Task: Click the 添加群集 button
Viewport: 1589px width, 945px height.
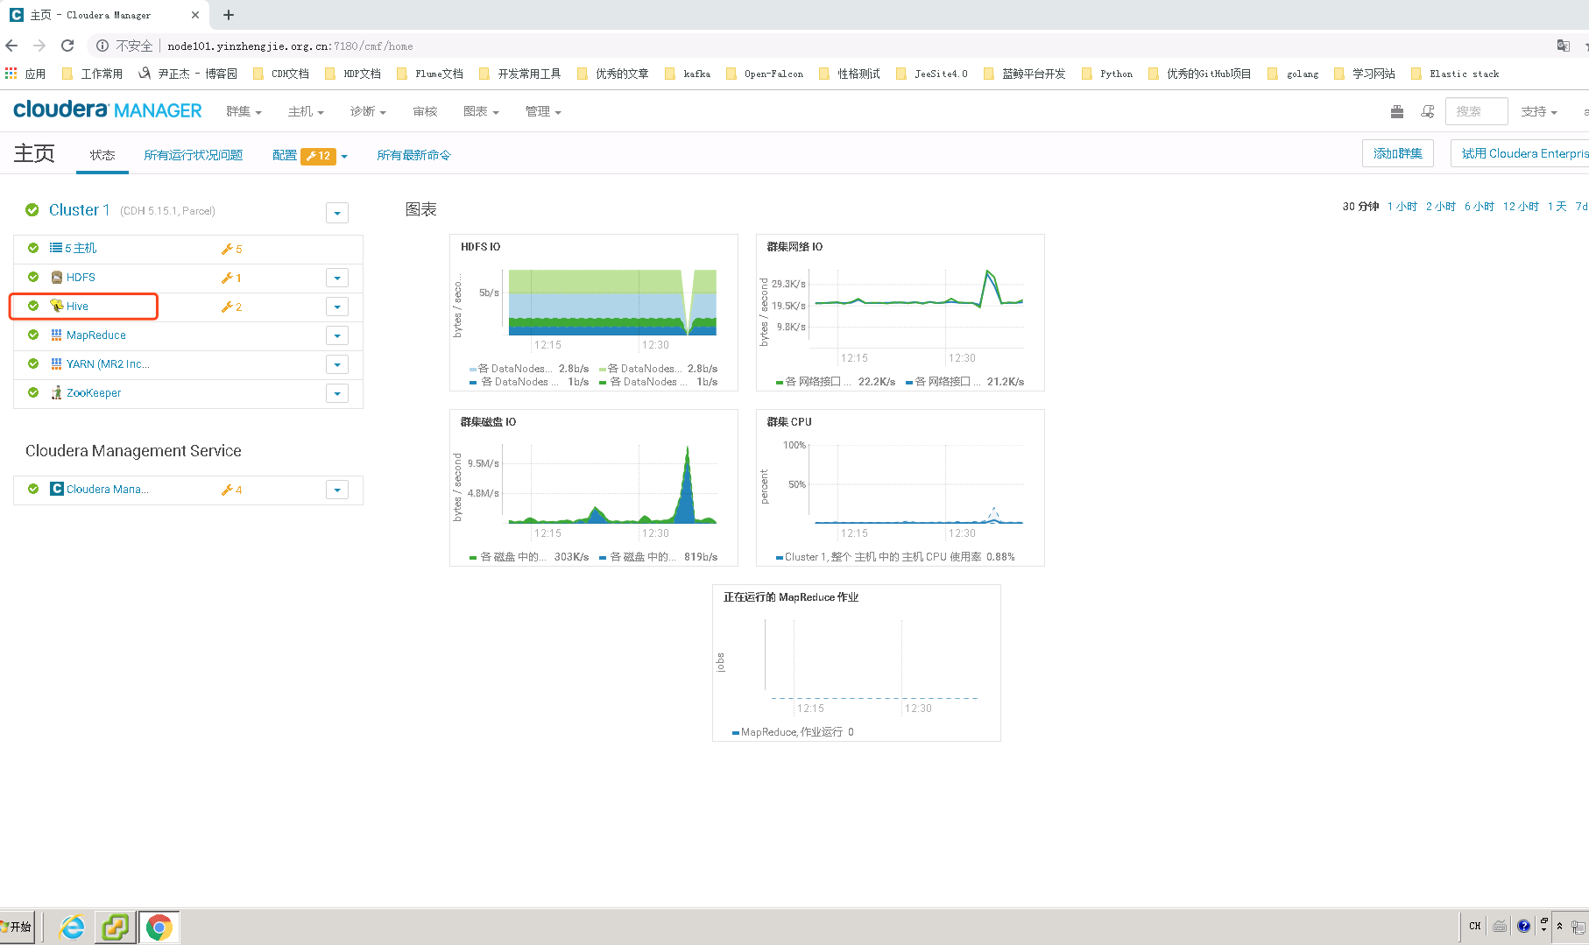Action: (x=1398, y=152)
